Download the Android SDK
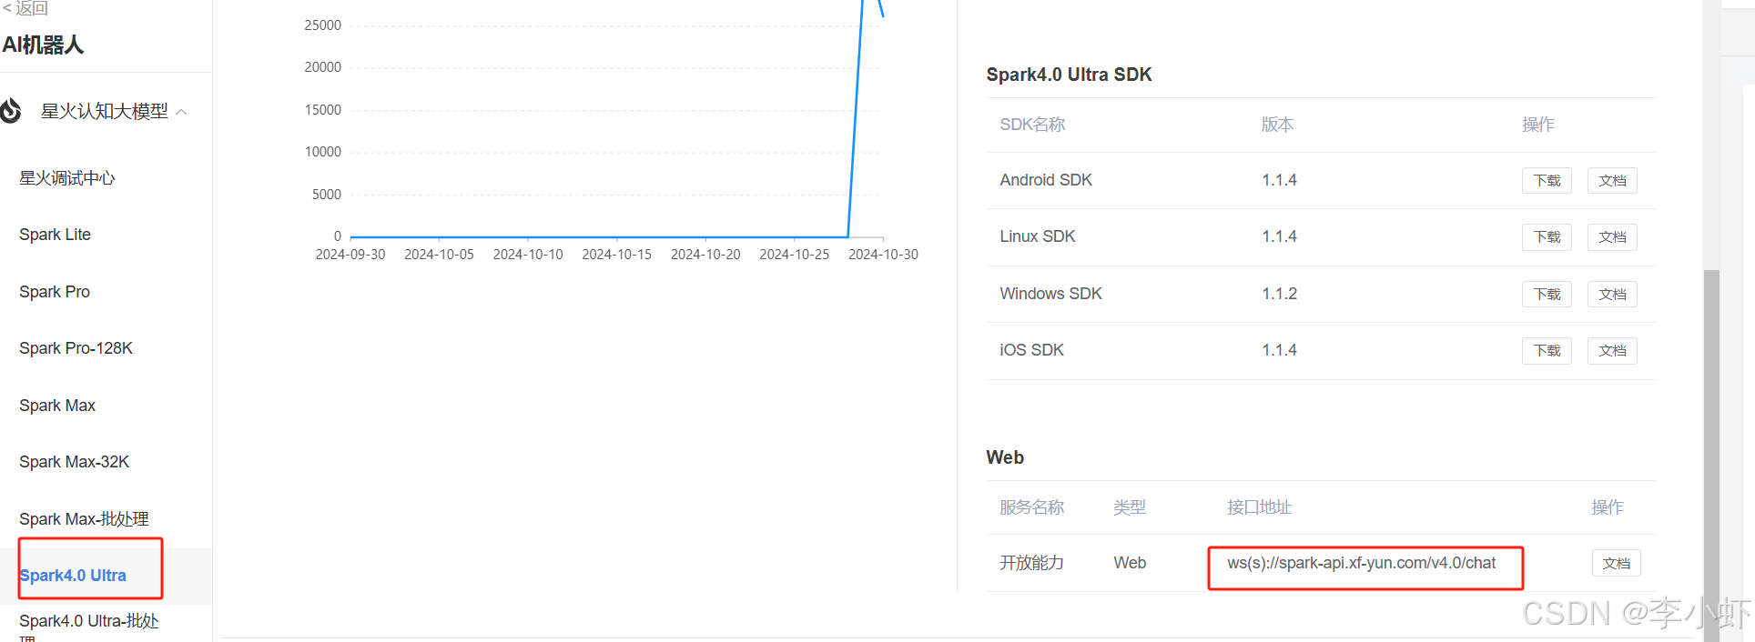The width and height of the screenshot is (1755, 642). pos(1547,181)
